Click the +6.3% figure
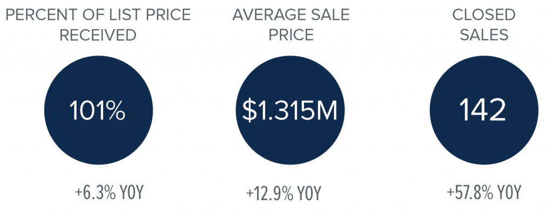Image resolution: width=553 pixels, height=218 pixels. tap(95, 193)
